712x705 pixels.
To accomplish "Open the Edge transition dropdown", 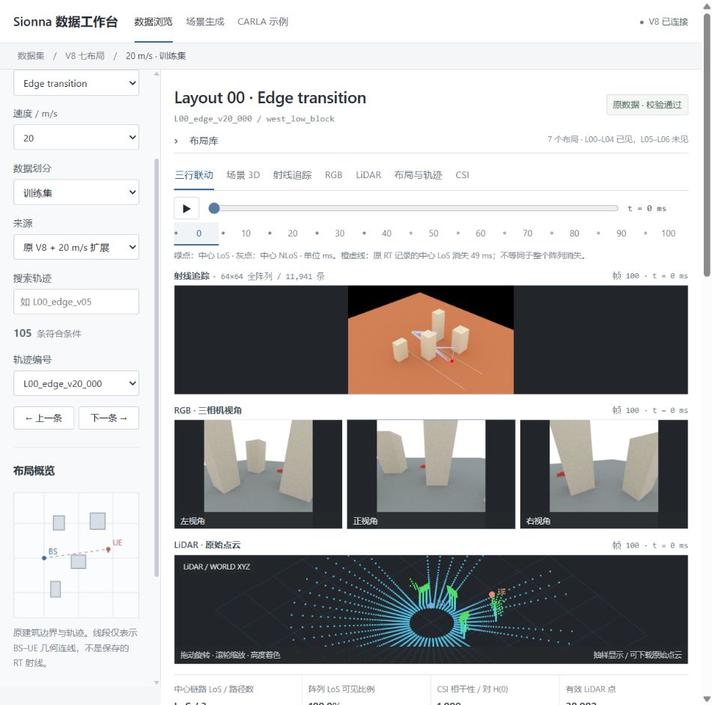I will (x=76, y=83).
